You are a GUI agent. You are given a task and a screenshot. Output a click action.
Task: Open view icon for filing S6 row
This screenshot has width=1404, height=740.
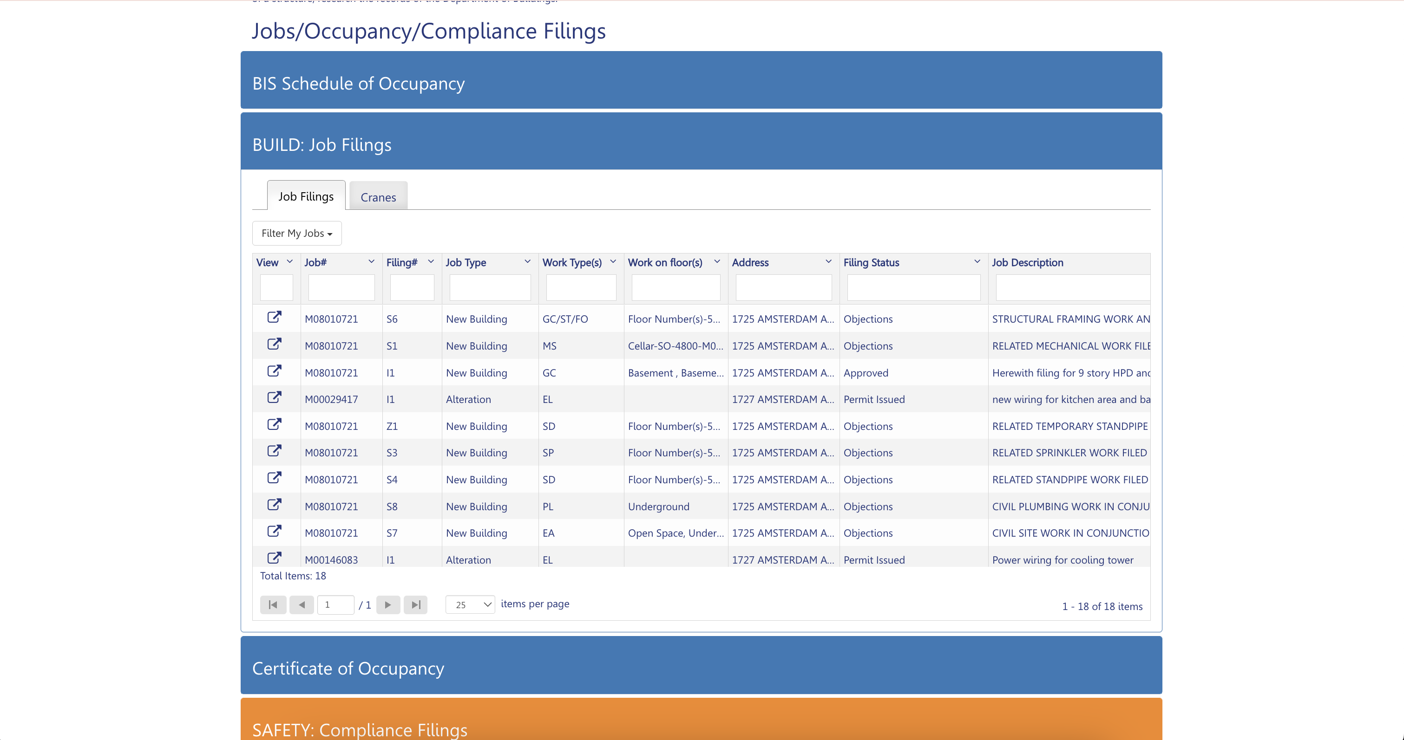pyautogui.click(x=274, y=318)
